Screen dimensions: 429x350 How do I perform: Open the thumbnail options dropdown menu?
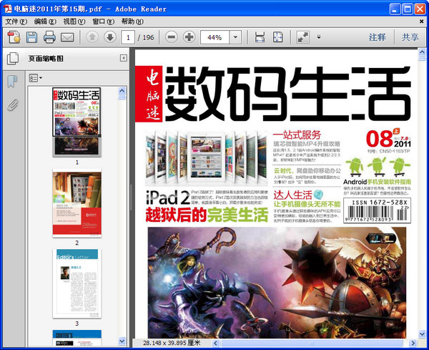(36, 77)
